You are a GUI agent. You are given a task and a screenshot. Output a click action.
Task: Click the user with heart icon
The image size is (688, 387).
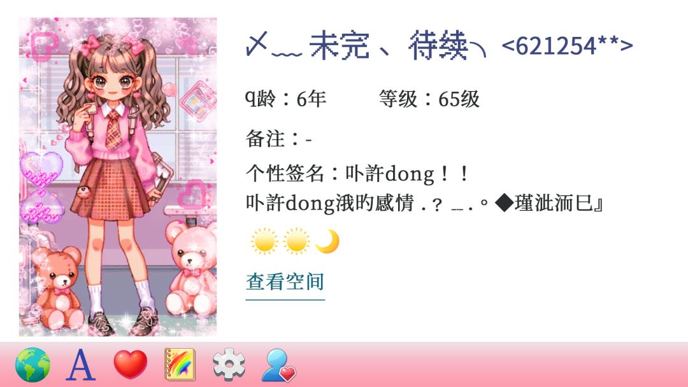point(278,365)
